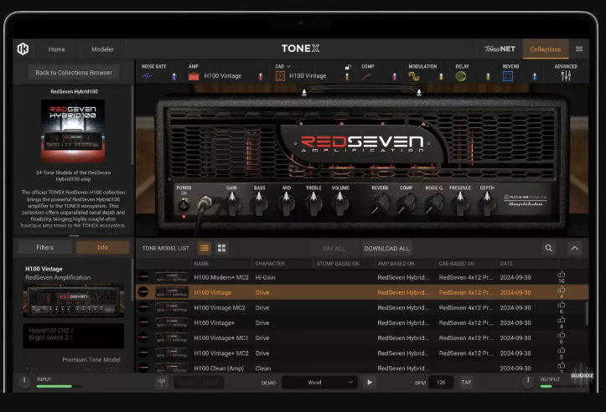
Task: Open the Demo Wood dropdown
Action: pyautogui.click(x=319, y=382)
